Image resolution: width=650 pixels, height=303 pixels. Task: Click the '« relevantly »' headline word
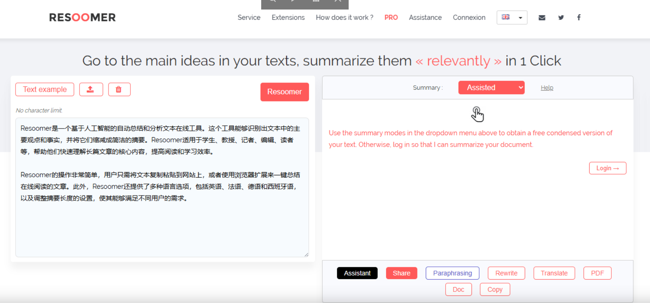458,61
